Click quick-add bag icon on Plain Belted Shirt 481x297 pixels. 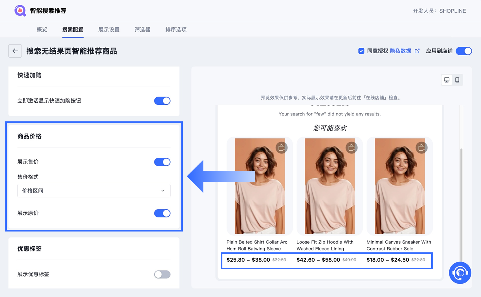(282, 148)
